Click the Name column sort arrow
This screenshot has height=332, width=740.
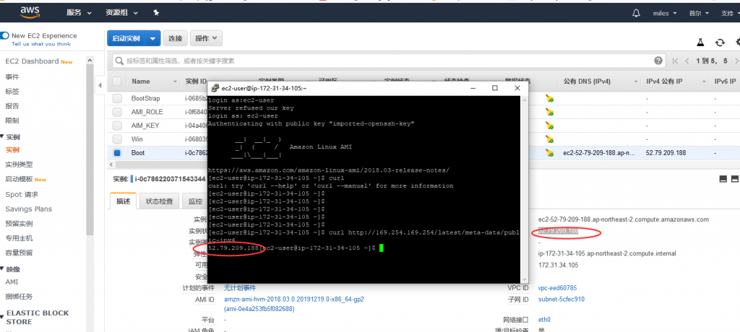(176, 82)
